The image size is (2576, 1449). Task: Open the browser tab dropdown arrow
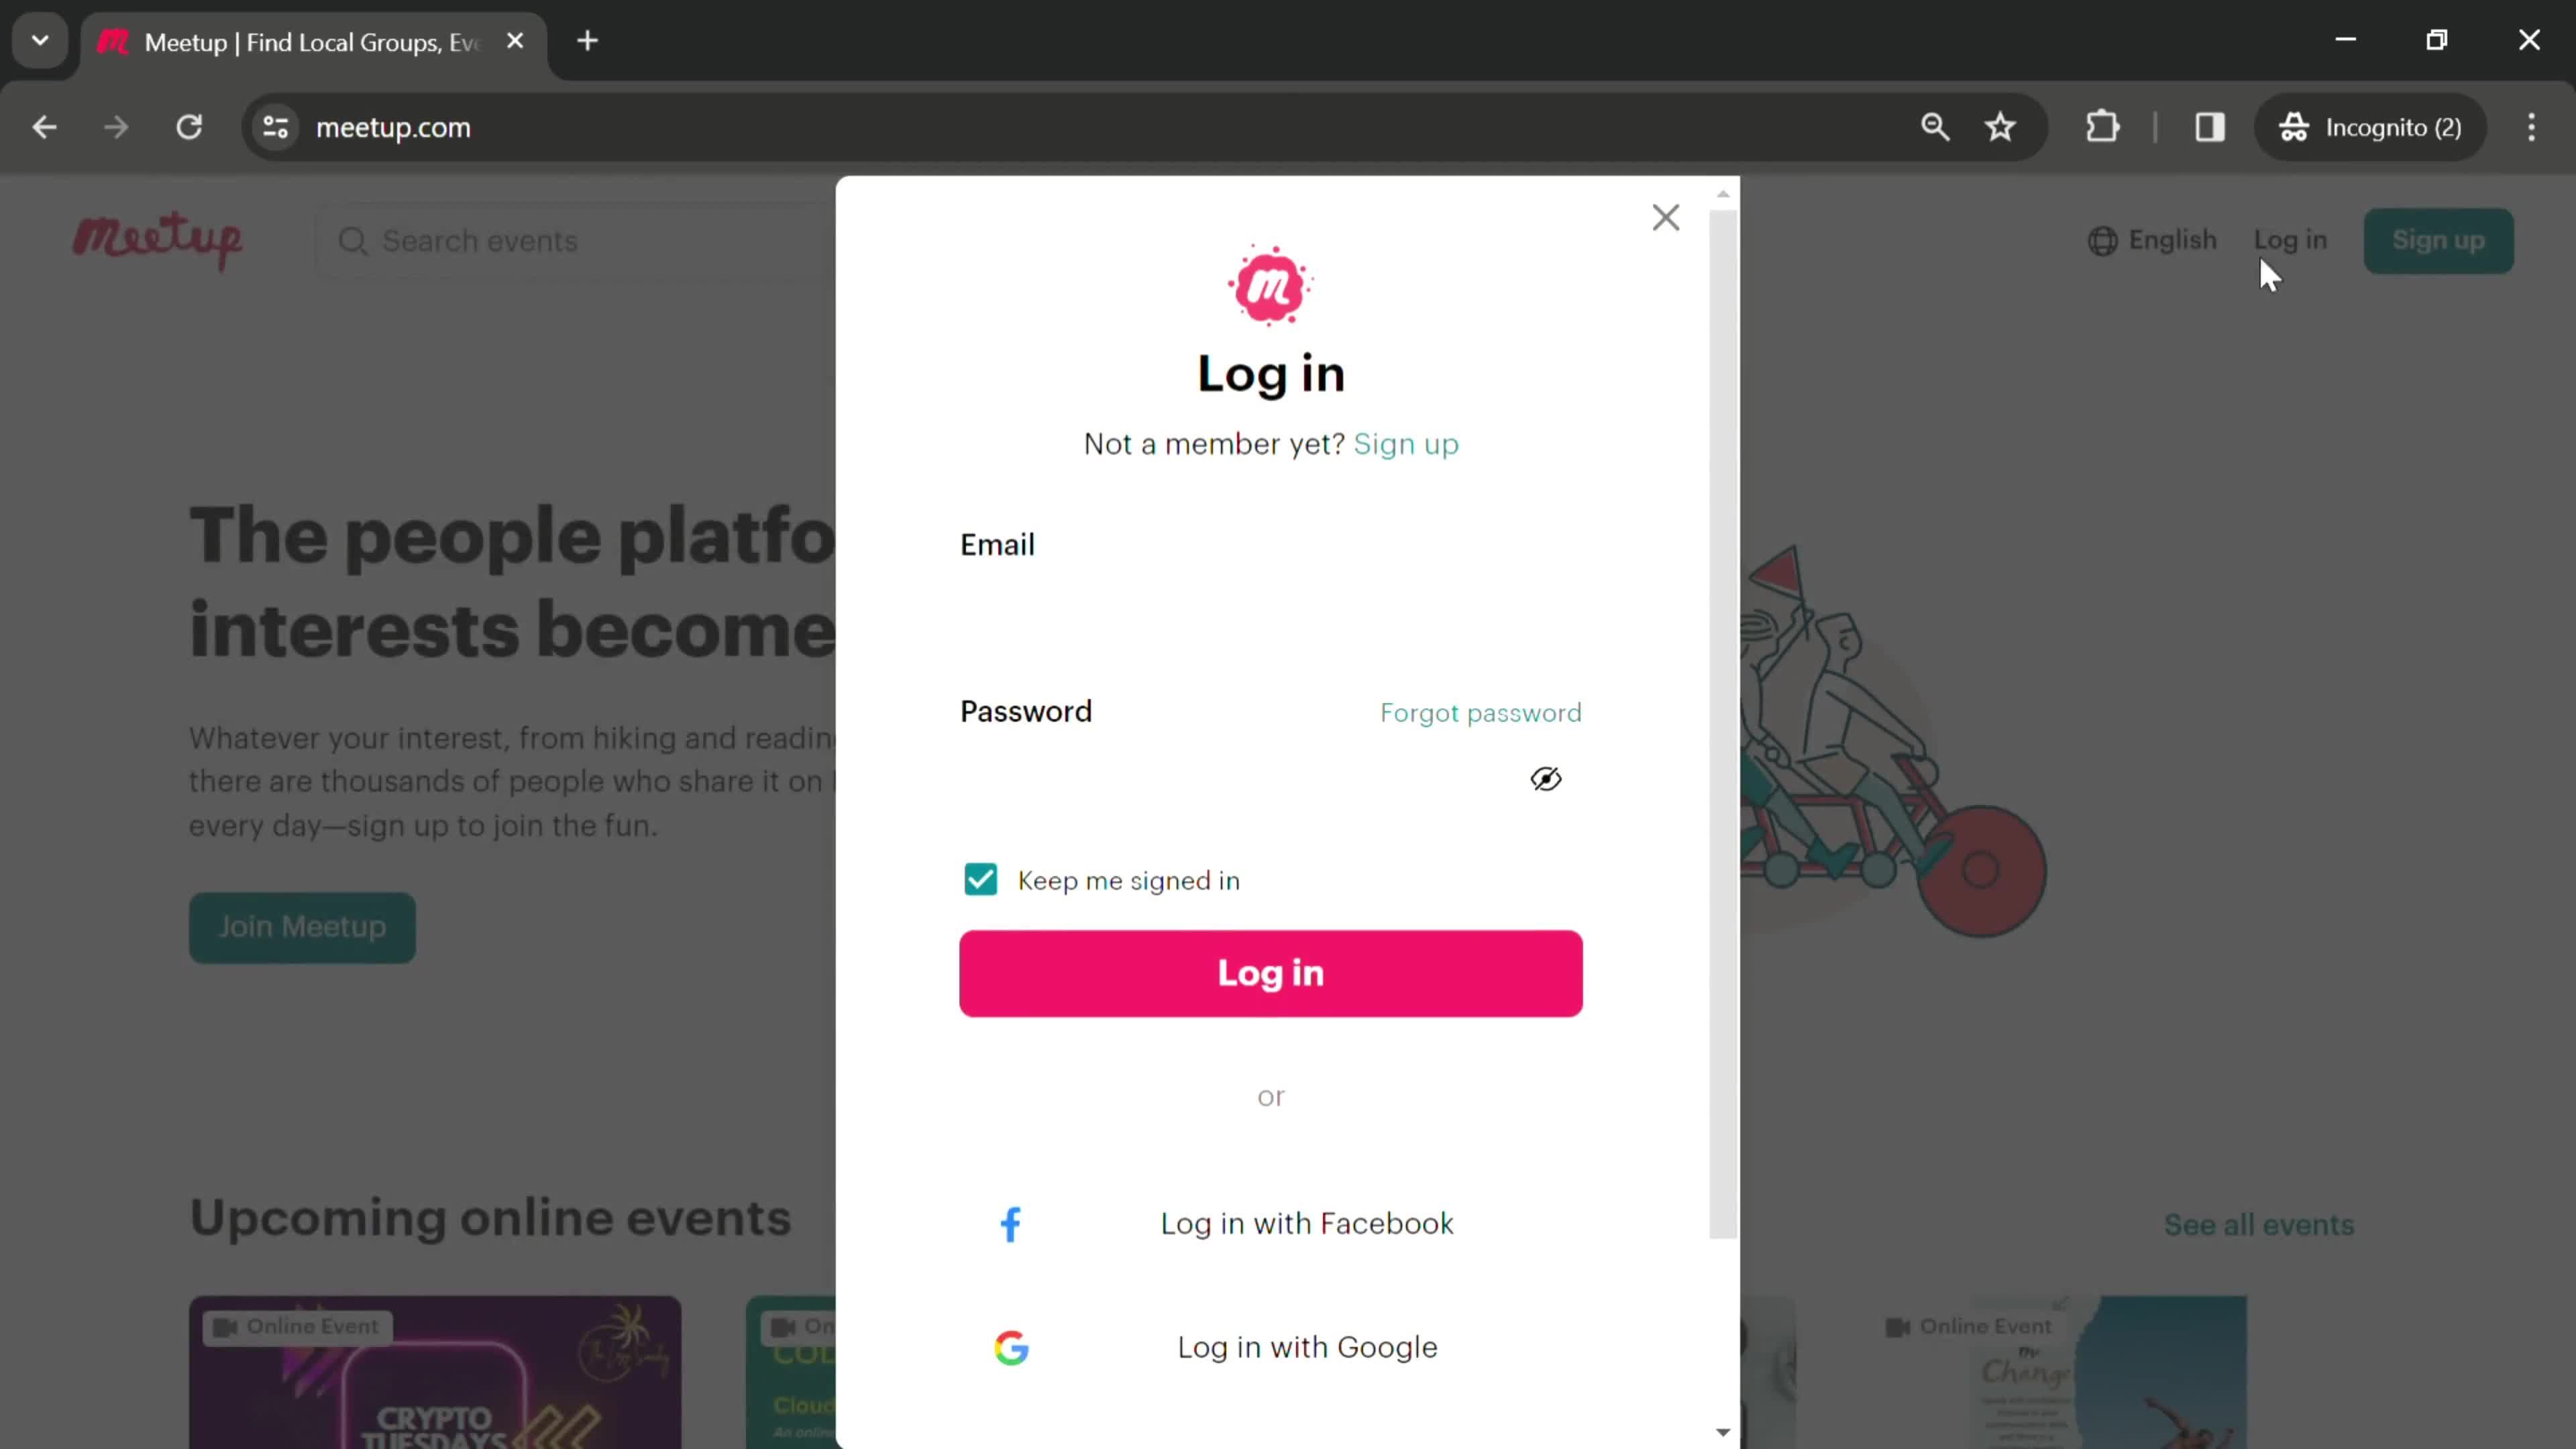click(39, 39)
